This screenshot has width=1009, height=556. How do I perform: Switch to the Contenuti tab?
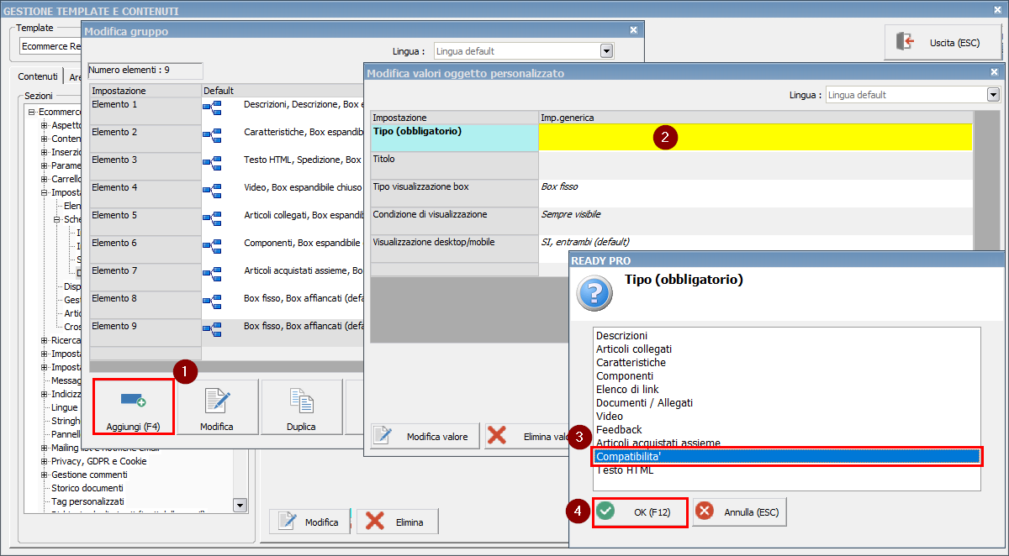(38, 76)
